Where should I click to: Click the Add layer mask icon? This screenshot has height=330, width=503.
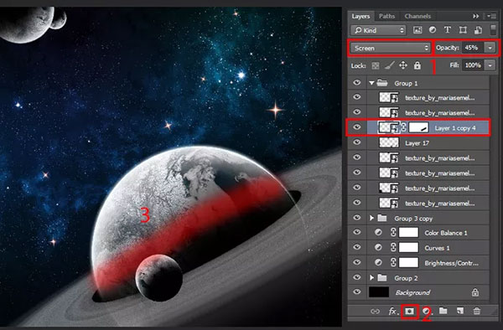(x=410, y=311)
